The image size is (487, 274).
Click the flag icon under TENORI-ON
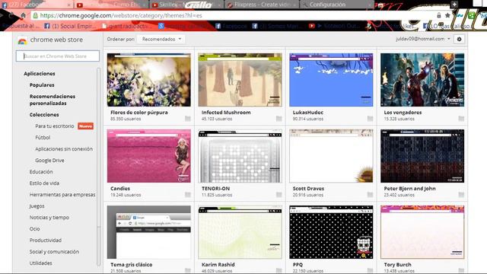279,195
